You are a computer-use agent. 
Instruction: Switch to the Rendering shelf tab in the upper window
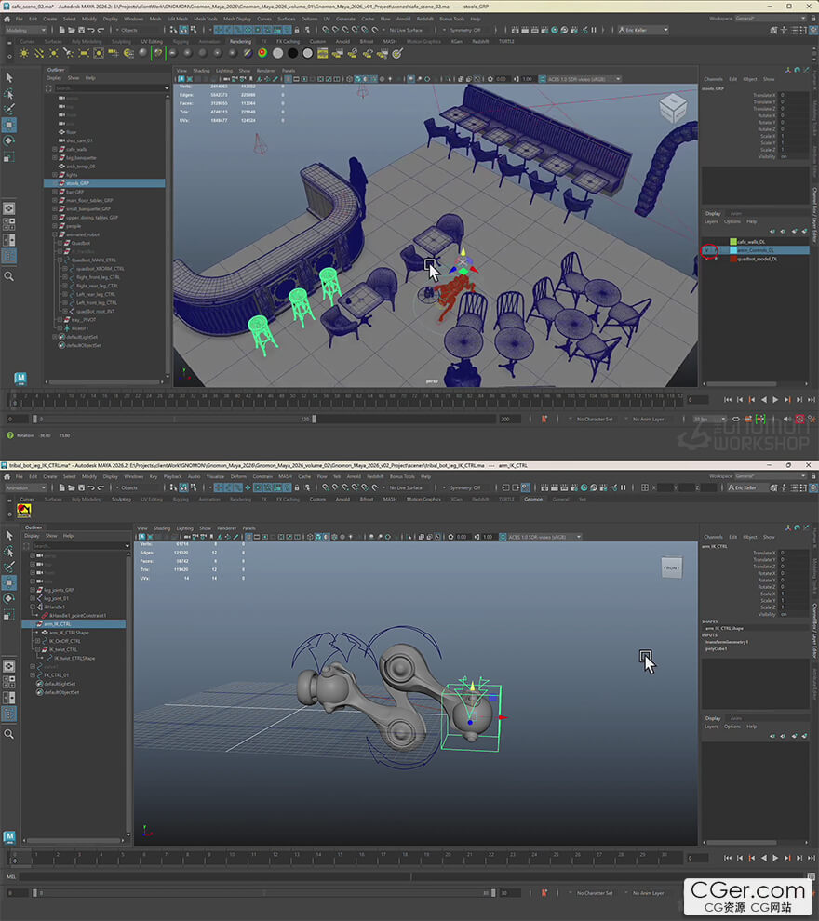click(240, 41)
